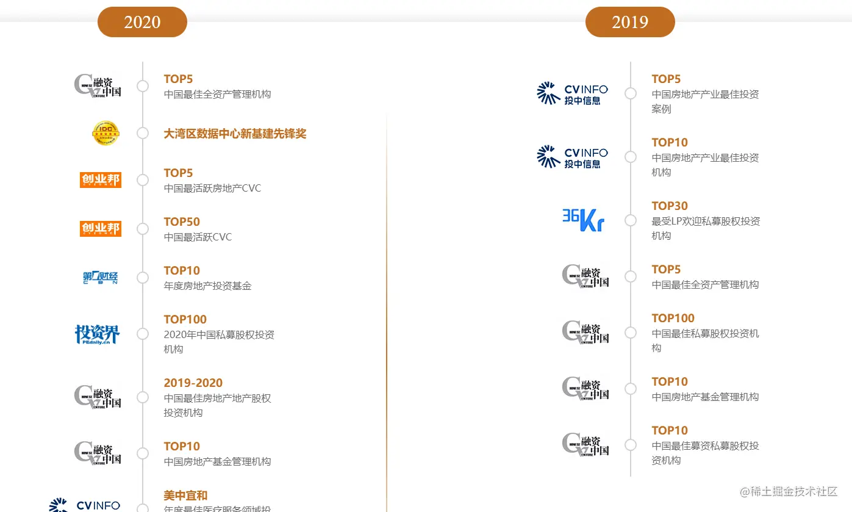
Task: Click the TOP5 heading above 中国房地产产业最佳投资案例
Action: click(x=666, y=79)
